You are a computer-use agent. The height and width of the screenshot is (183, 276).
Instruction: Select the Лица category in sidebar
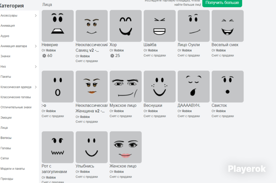point(4,128)
